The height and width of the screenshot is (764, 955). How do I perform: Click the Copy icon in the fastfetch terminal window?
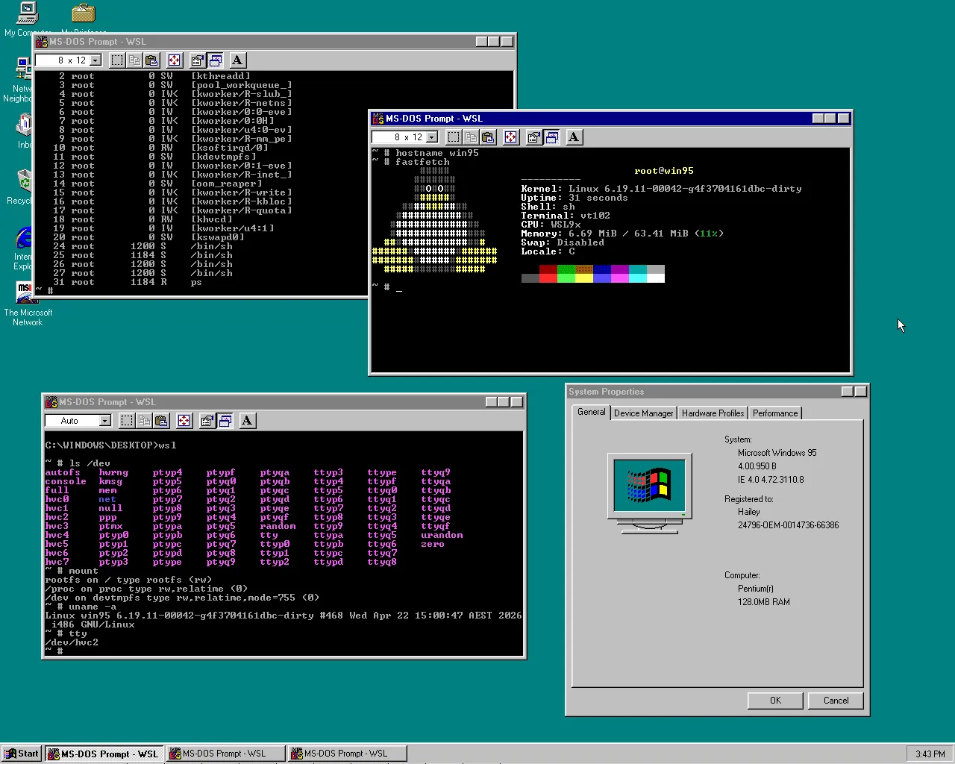[471, 137]
